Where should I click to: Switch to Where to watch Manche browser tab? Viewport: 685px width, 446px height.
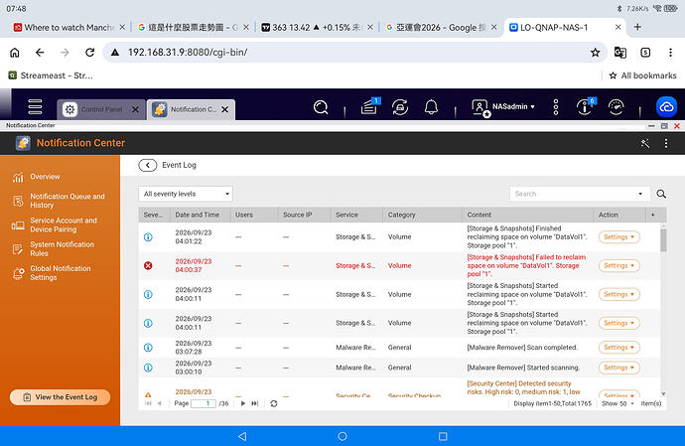(69, 28)
